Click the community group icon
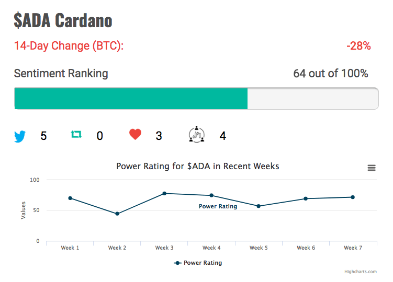The height and width of the screenshot is (282, 393). 197,135
